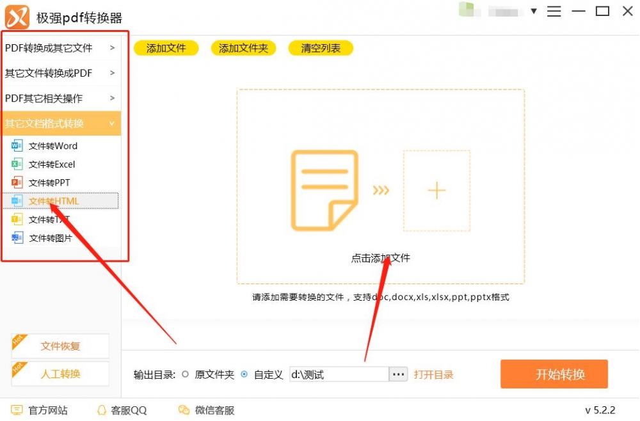Click the 客服QQ bell icon

pyautogui.click(x=102, y=410)
